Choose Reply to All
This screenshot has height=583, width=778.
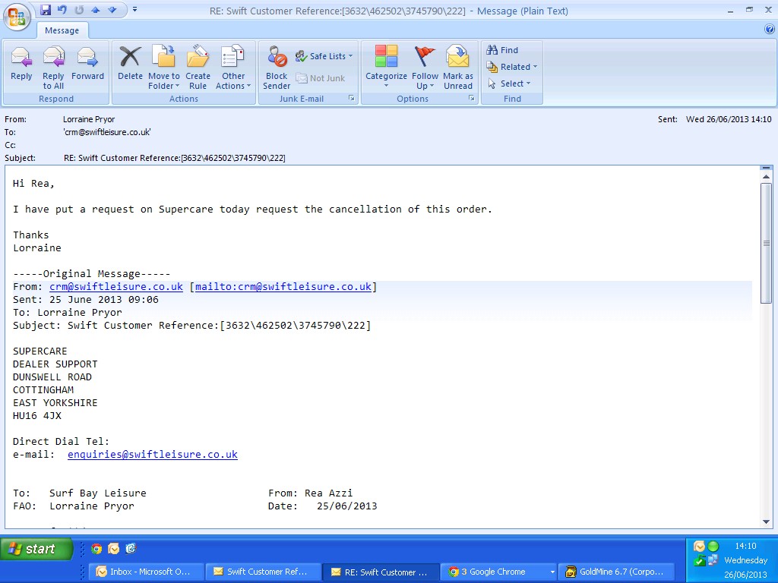click(x=53, y=68)
